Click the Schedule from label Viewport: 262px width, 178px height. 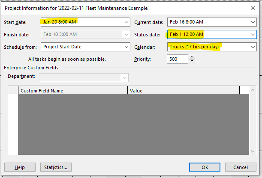pos(21,47)
